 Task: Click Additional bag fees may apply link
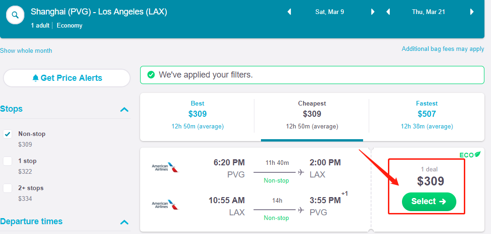coord(443,49)
